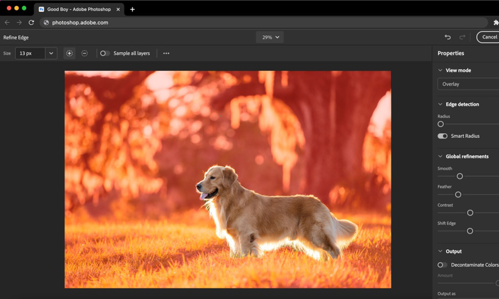Open the Overlay view mode dropdown
Viewport: 499px width, 299px height.
pyautogui.click(x=468, y=84)
